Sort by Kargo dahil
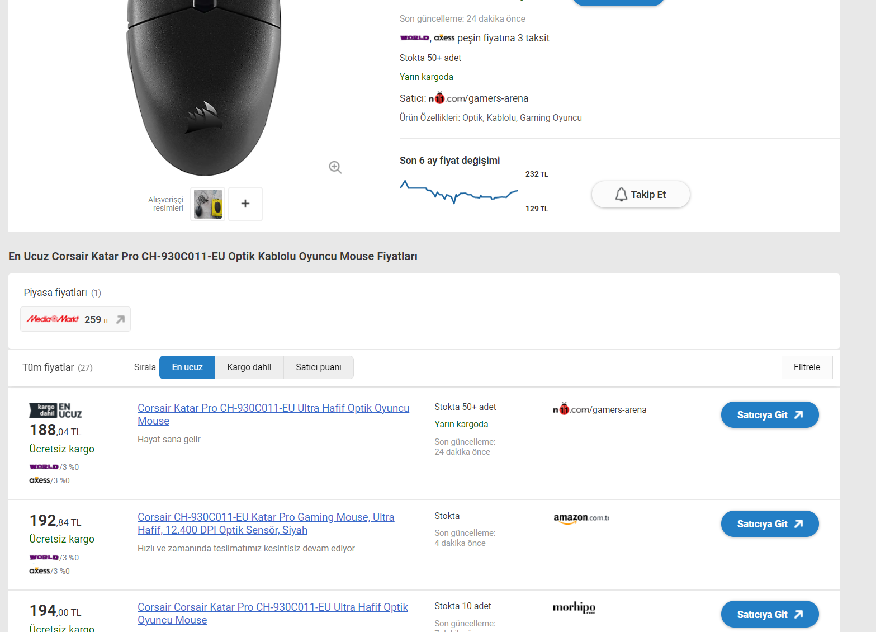 249,367
